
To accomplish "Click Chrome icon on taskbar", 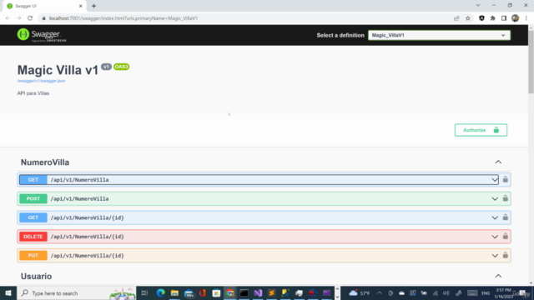I will [230, 292].
